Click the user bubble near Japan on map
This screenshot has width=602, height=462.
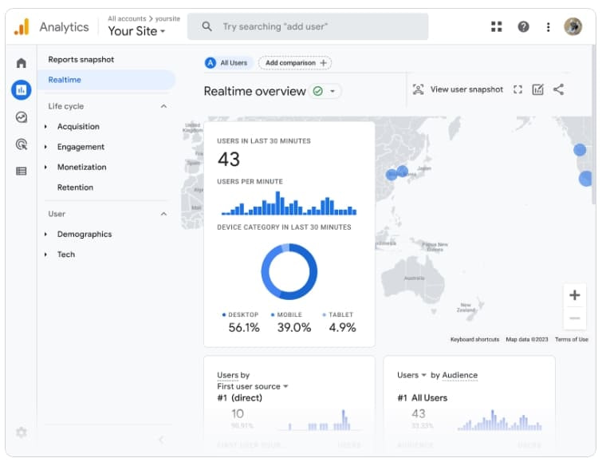point(402,171)
